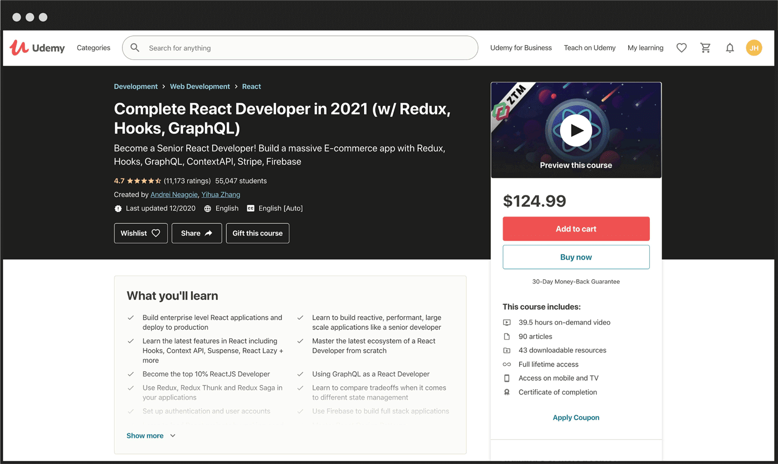This screenshot has height=464, width=778.
Task: Click the share arrow icon
Action: tap(208, 233)
